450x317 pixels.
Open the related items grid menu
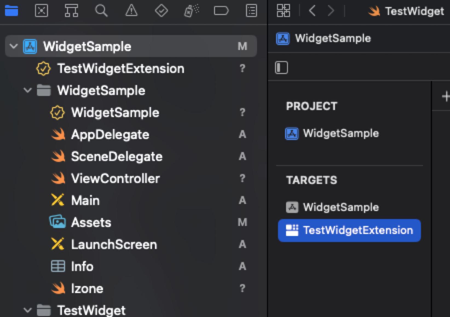283,11
